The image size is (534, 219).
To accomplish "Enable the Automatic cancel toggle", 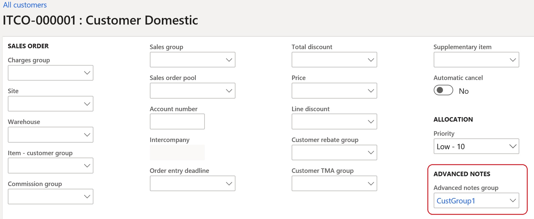I will [x=443, y=90].
